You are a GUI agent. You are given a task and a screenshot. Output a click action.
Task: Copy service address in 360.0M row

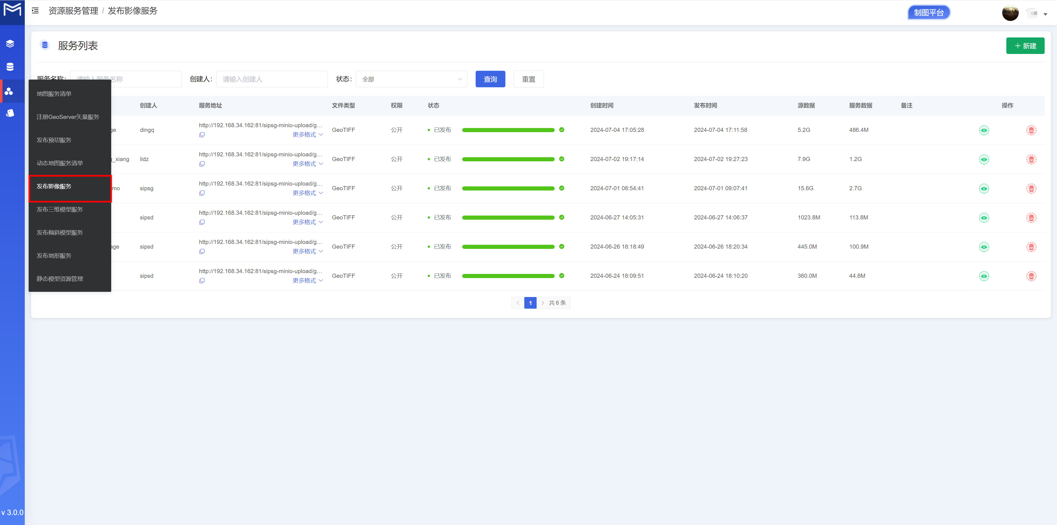click(202, 280)
